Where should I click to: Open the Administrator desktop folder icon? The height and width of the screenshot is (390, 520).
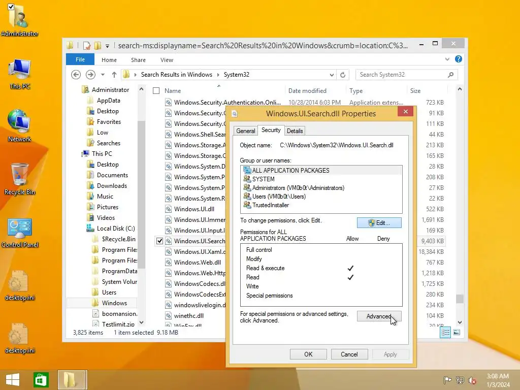19,20
